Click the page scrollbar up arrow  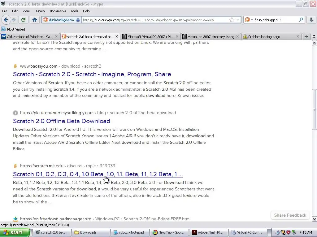pyautogui.click(x=314, y=43)
